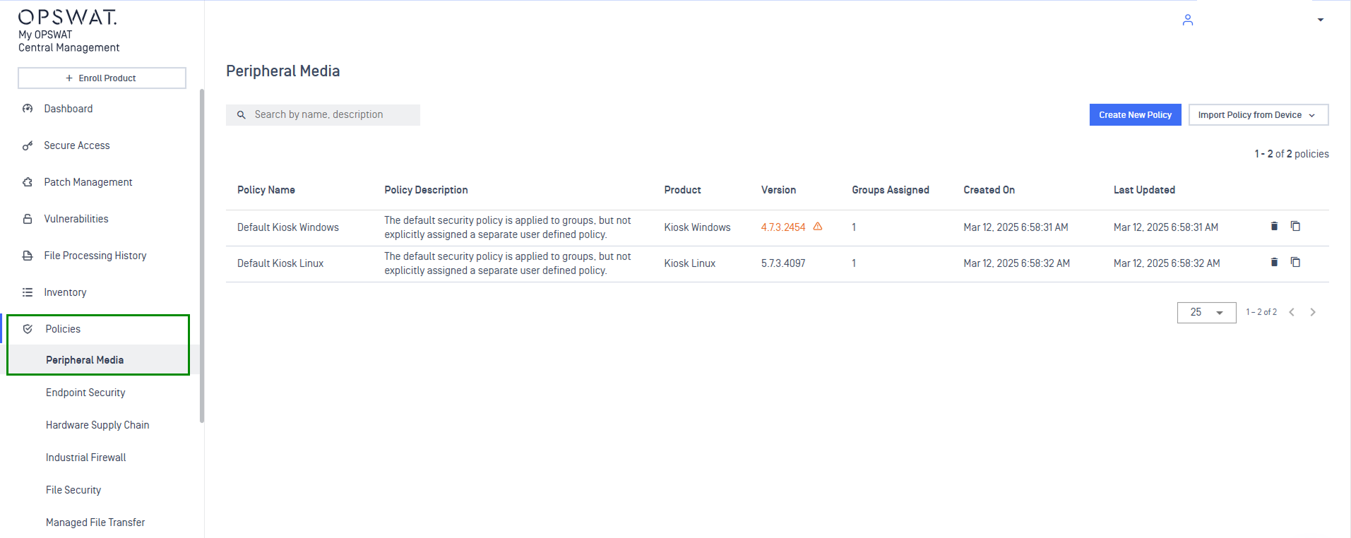Select File Security policies
The height and width of the screenshot is (538, 1351).
click(x=73, y=490)
